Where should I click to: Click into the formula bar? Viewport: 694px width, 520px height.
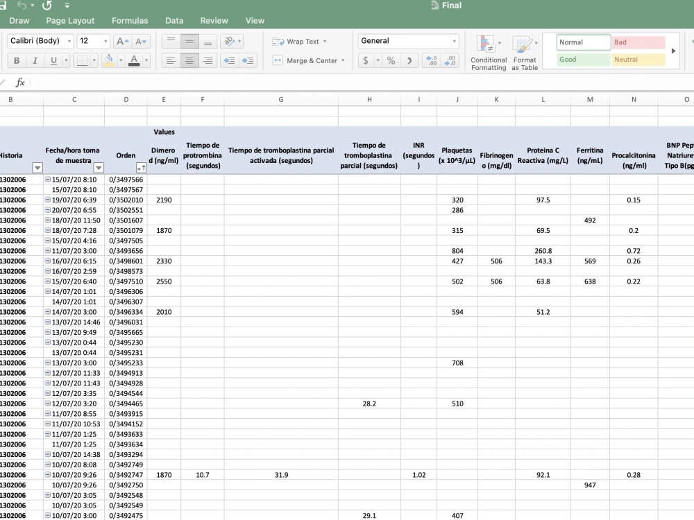(361, 83)
